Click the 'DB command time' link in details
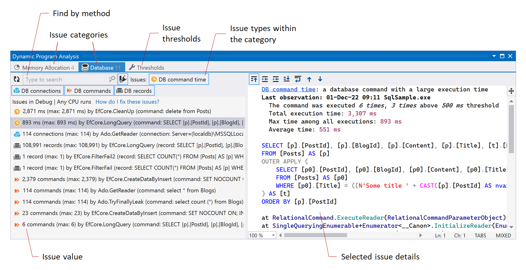Screen dimensions: 526x270 coord(288,89)
